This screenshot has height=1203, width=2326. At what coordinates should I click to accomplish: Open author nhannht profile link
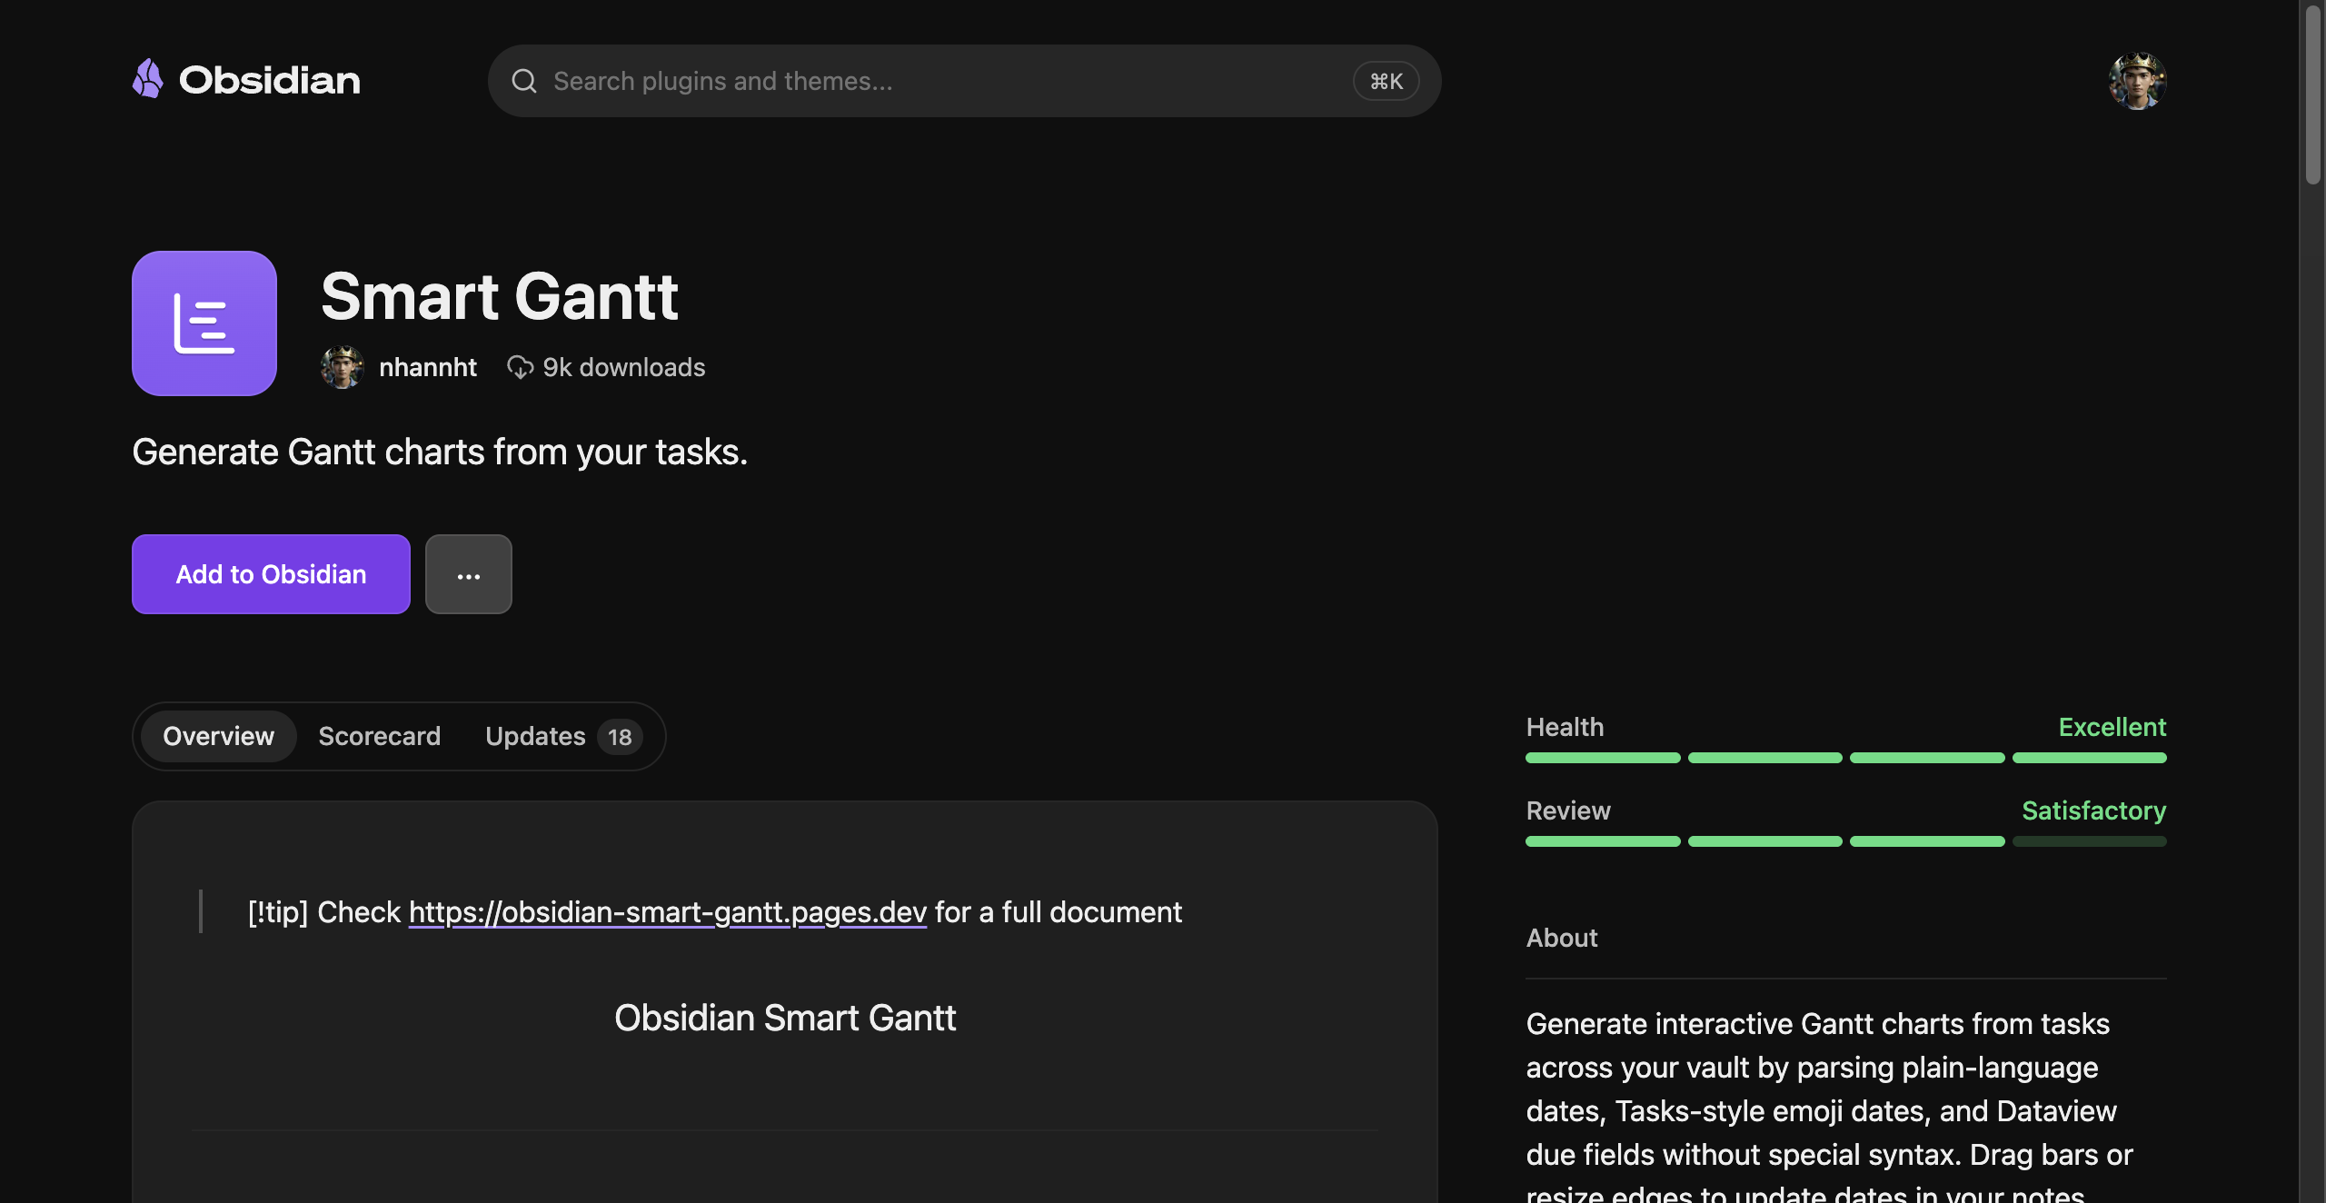tap(427, 367)
